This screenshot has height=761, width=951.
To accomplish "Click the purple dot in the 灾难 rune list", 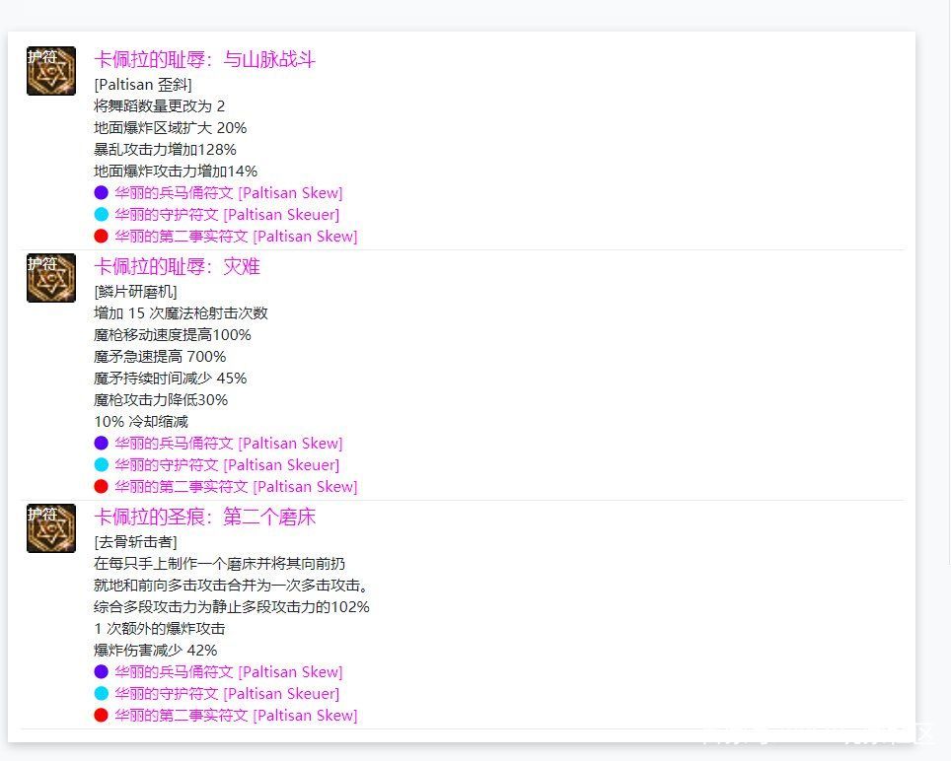I will 102,443.
